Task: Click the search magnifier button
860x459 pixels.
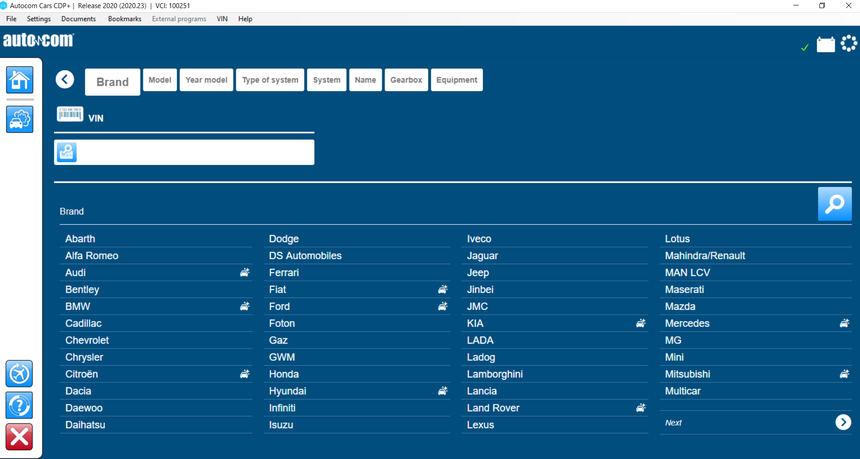Action: (834, 204)
